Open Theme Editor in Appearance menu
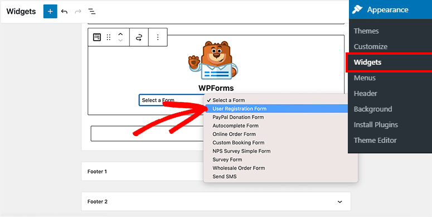 click(375, 141)
